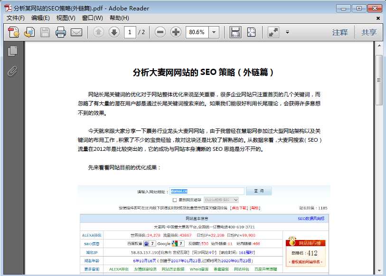The height and width of the screenshot is (276, 386).
Task: Click the Google icon in SEO row
Action: [175, 244]
